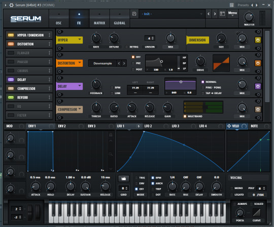This screenshot has height=227, width=274.
Task: Enable delay LINK checkbox
Action: [x=112, y=94]
